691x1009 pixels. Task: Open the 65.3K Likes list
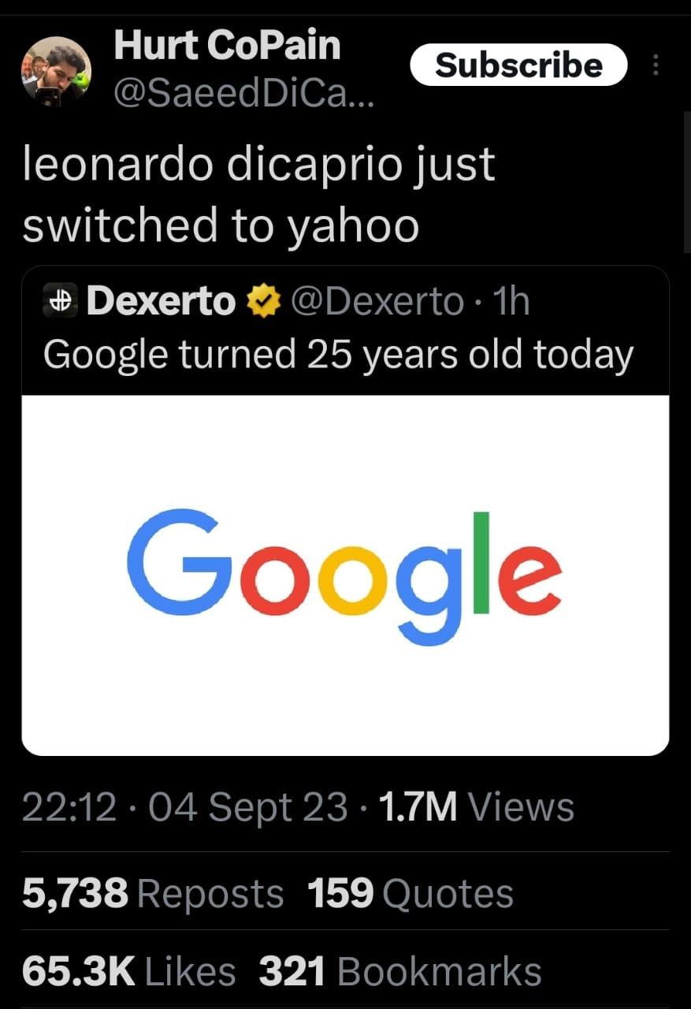pos(130,971)
